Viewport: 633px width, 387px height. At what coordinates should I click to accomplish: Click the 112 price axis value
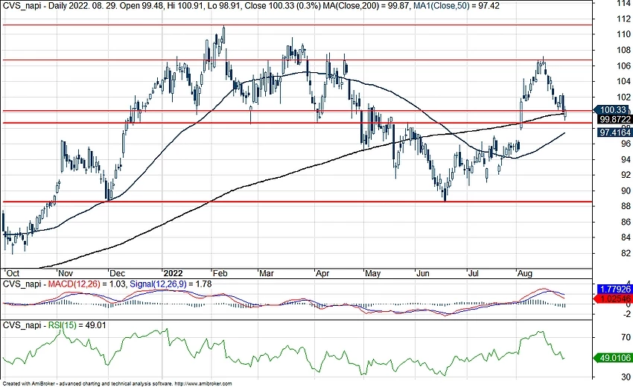click(623, 19)
